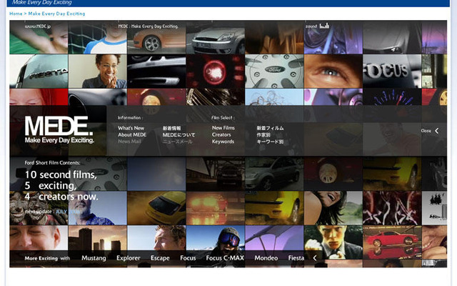Screen dimensions: 457x286
Task: Select About MEDE menu entry
Action: [x=132, y=134]
